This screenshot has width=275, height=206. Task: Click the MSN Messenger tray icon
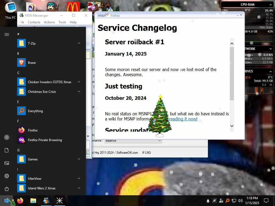221,201
